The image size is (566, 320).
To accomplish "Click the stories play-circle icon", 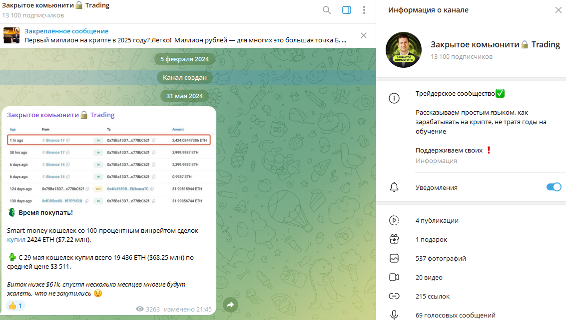I will click(394, 220).
